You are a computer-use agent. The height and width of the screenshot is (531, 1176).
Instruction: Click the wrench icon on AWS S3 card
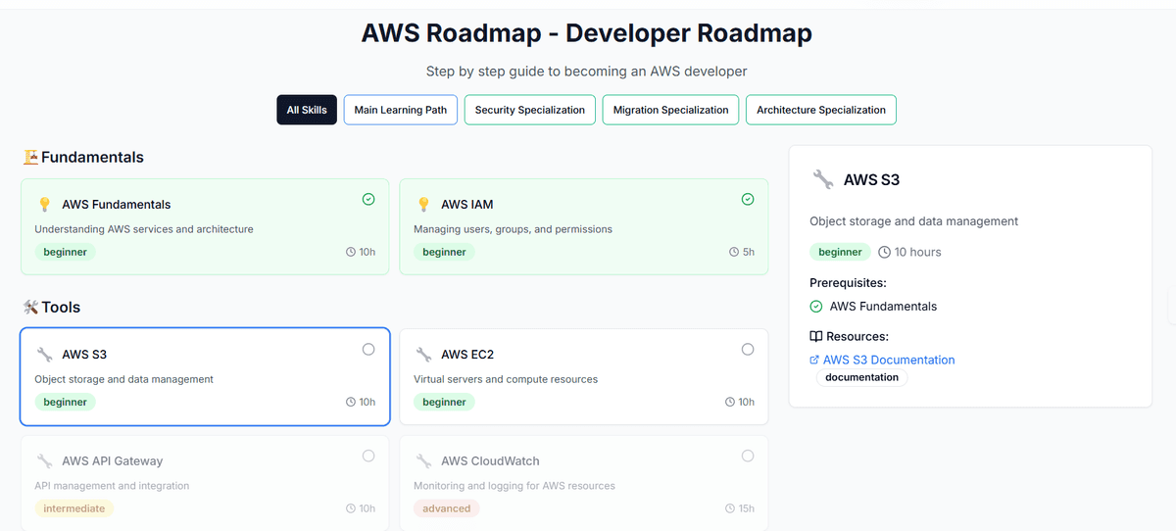(44, 355)
